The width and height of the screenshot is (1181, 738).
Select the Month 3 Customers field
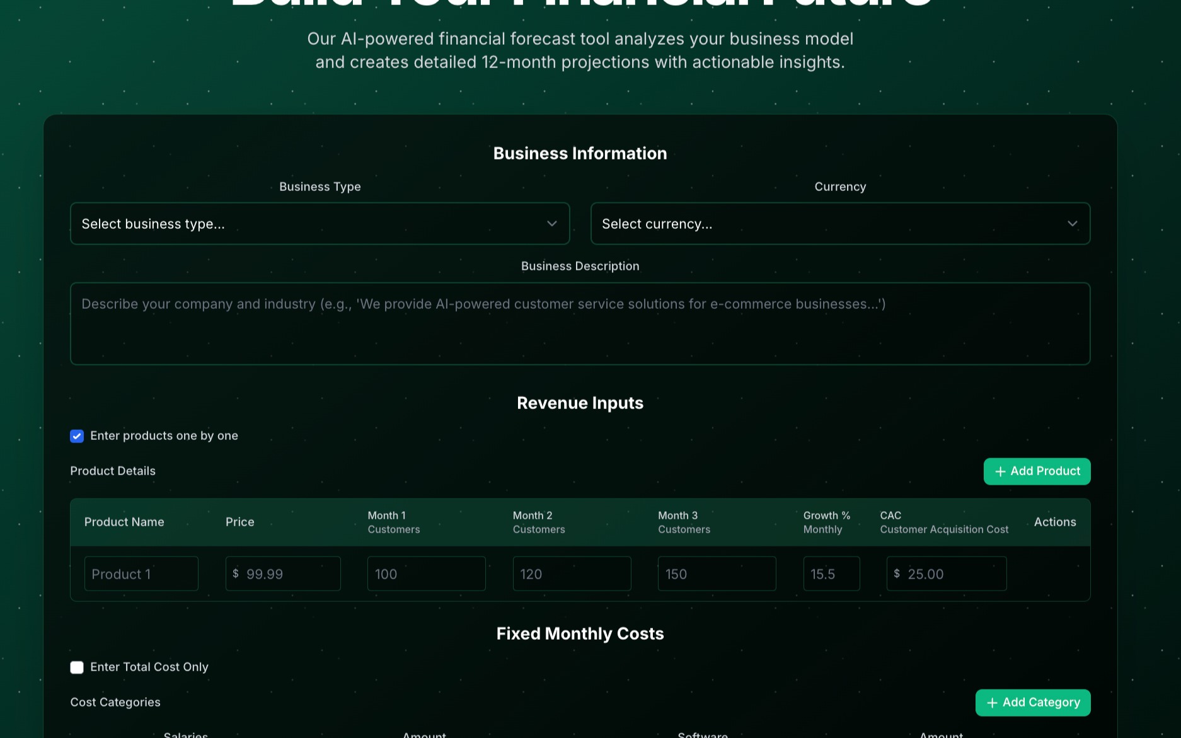[x=717, y=574]
